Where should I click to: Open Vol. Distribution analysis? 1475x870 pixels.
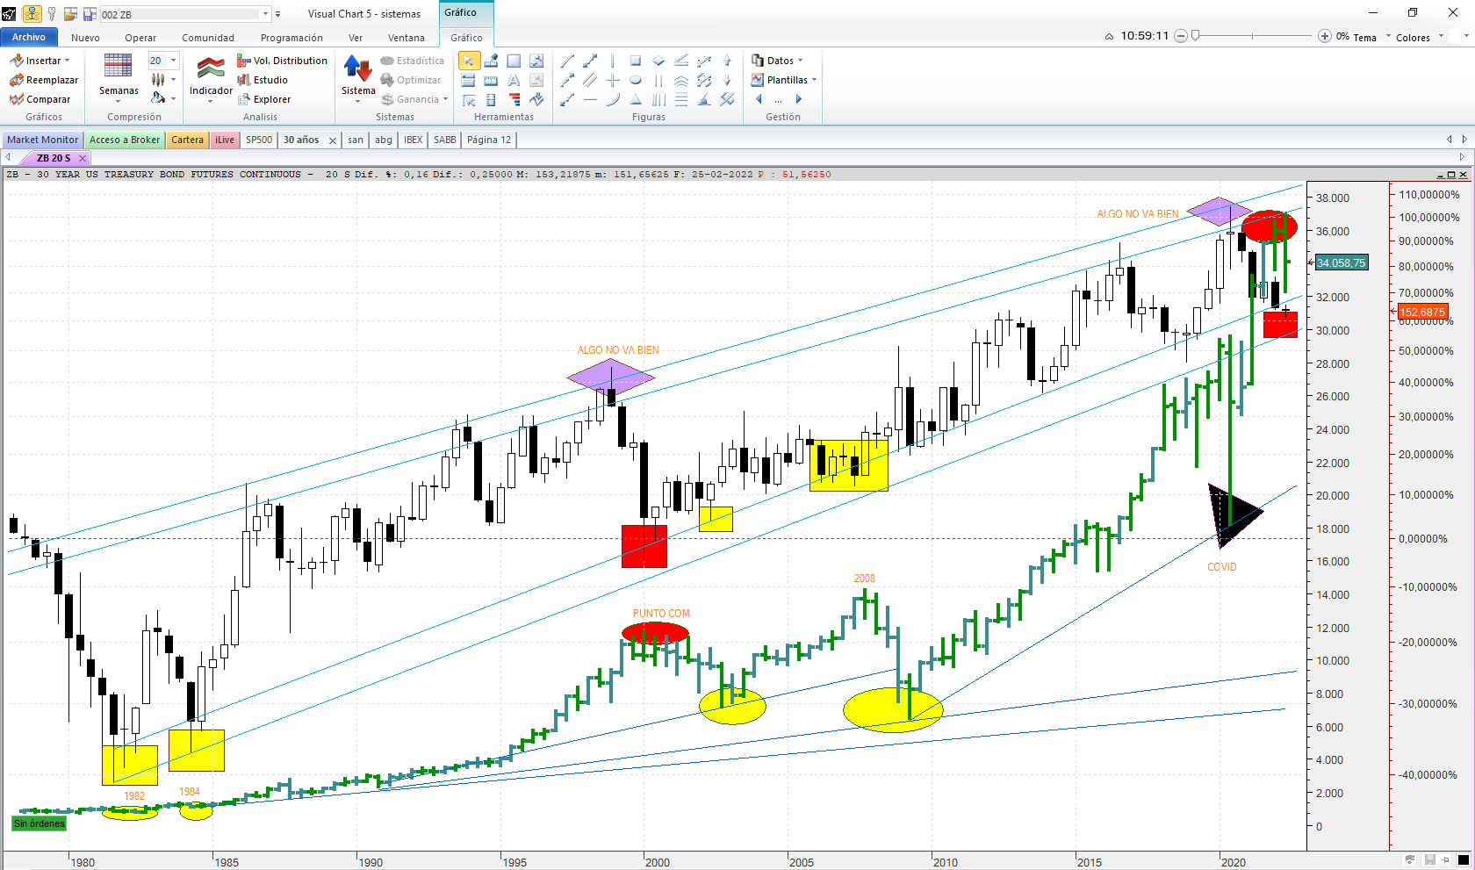pos(283,61)
